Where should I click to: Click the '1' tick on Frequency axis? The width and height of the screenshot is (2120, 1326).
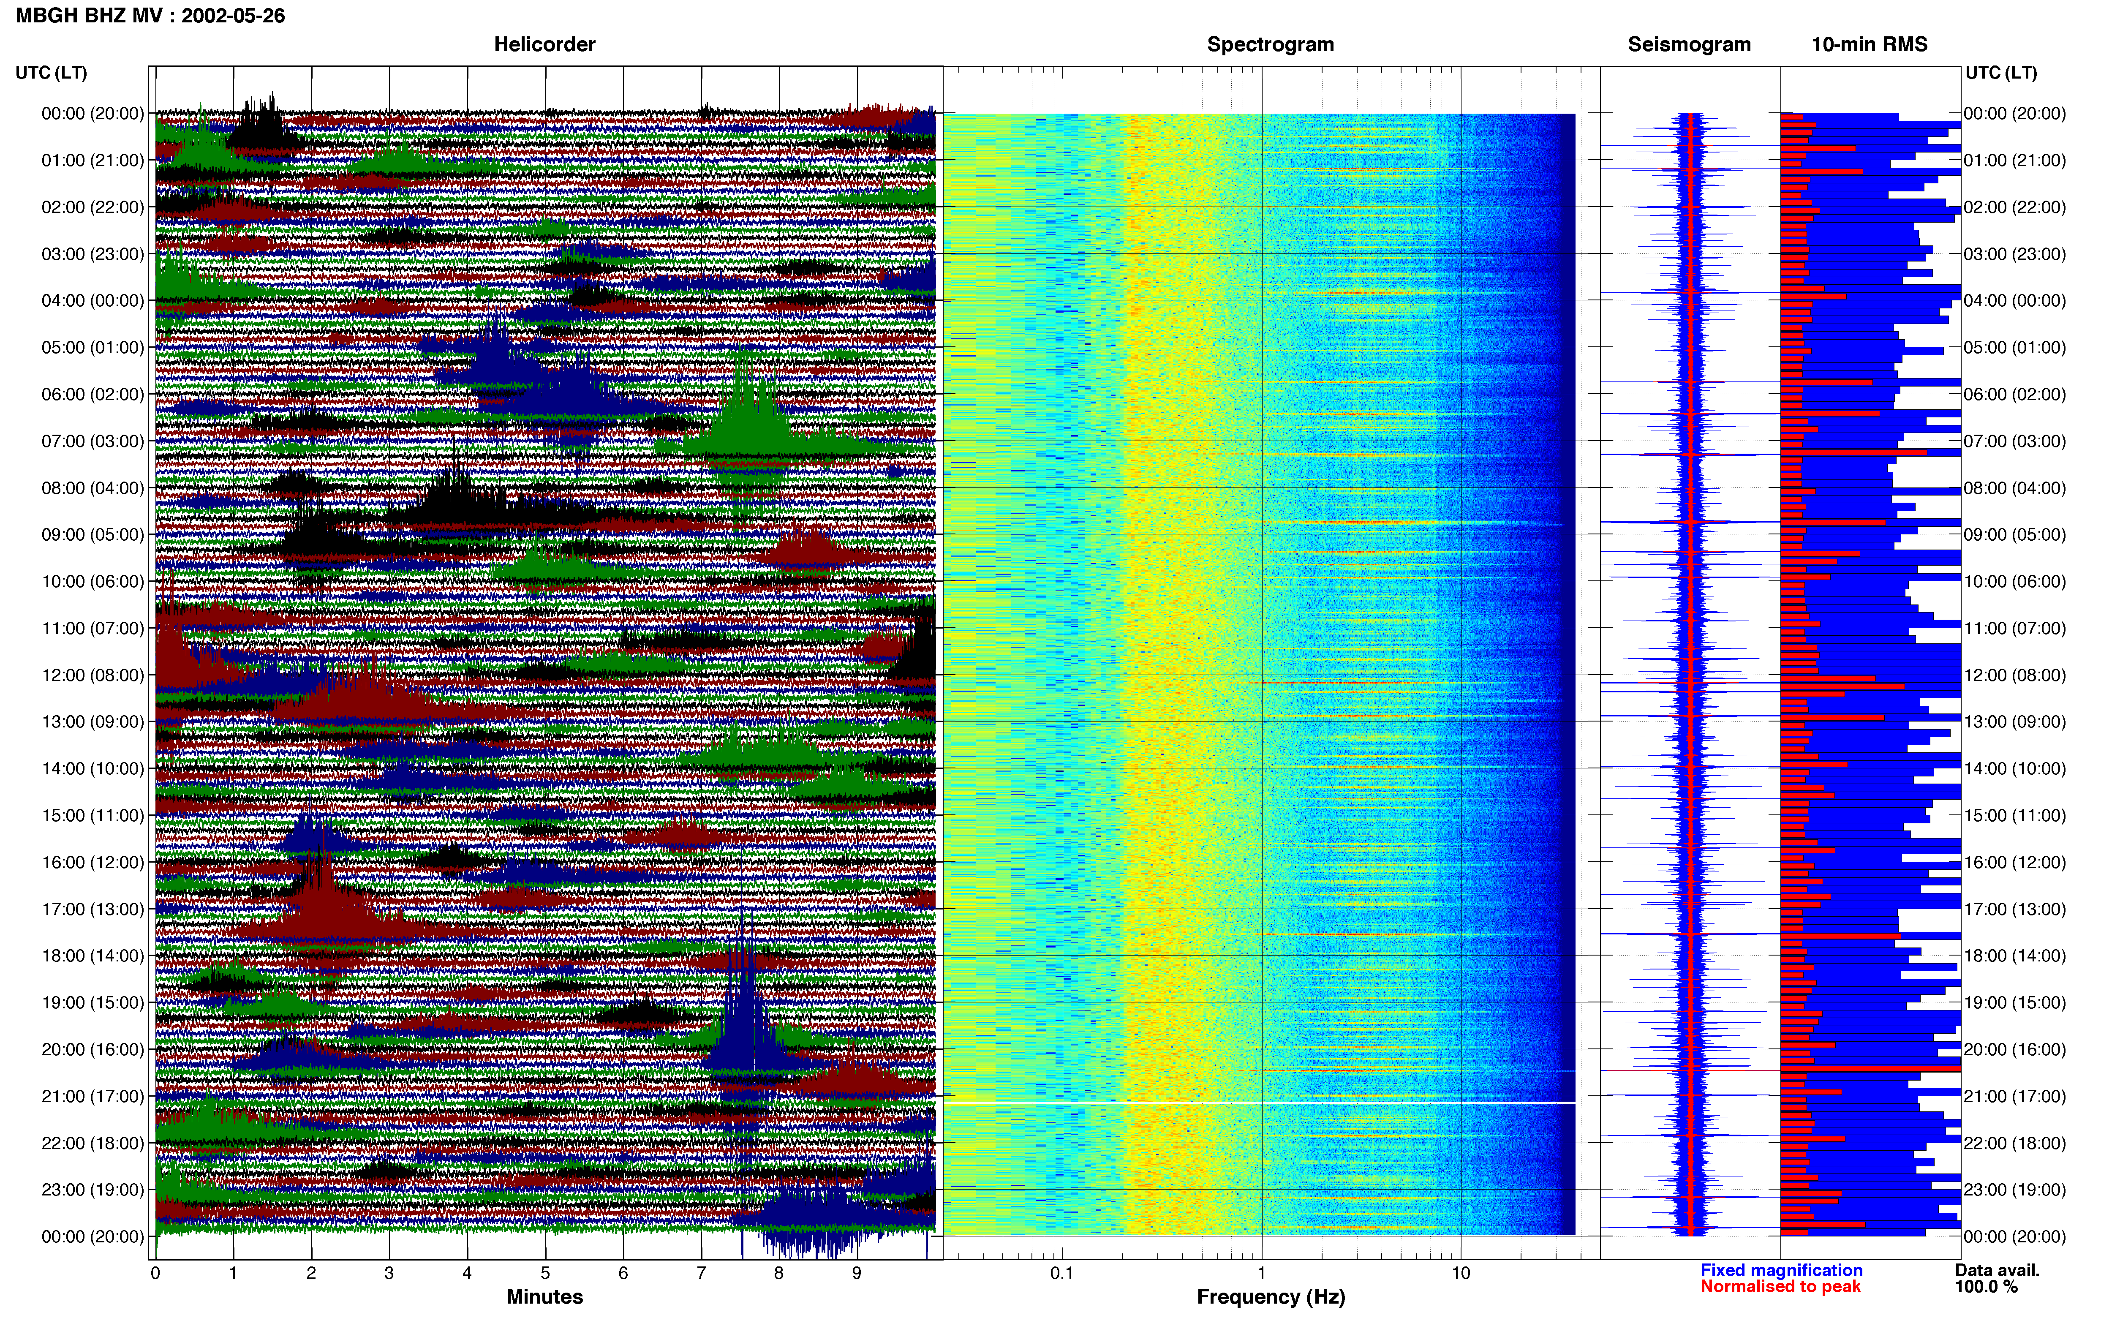tap(1262, 1273)
